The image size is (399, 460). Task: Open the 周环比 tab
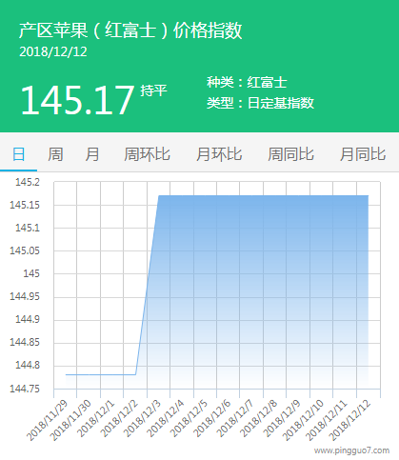[x=147, y=154]
